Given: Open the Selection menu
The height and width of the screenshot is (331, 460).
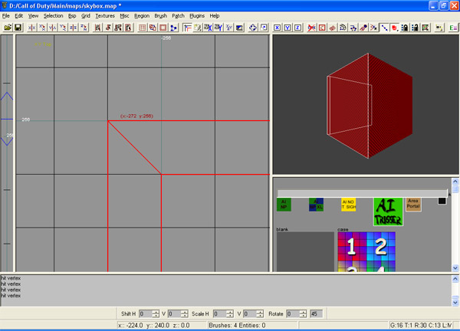Looking at the screenshot, I should [x=53, y=16].
